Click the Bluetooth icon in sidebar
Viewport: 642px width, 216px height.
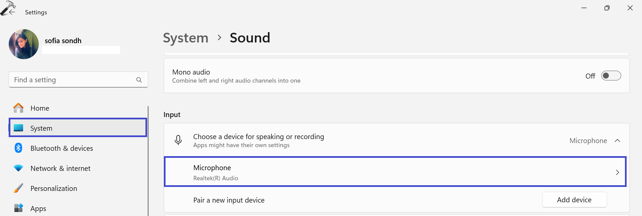18,148
